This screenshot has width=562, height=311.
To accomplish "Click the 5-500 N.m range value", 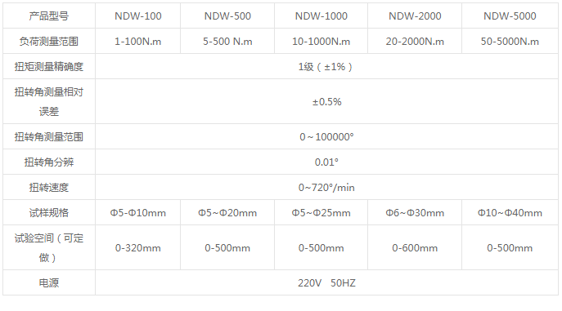I will pyautogui.click(x=227, y=42).
